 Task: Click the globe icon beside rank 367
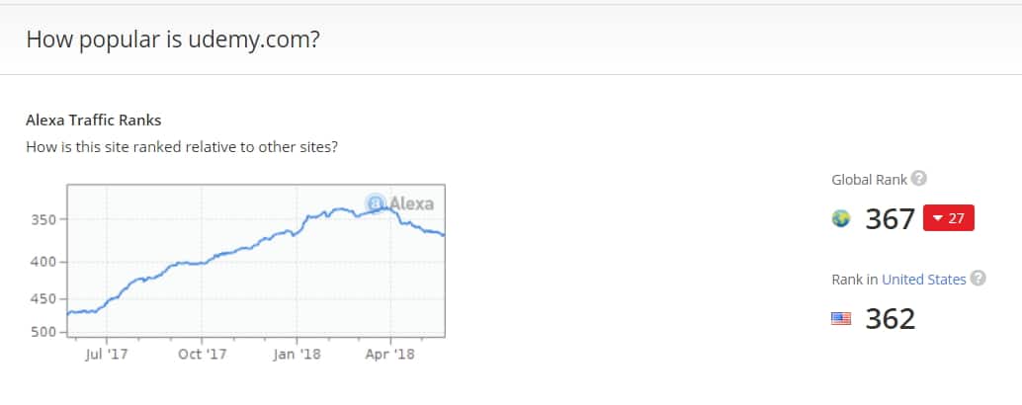click(x=841, y=218)
